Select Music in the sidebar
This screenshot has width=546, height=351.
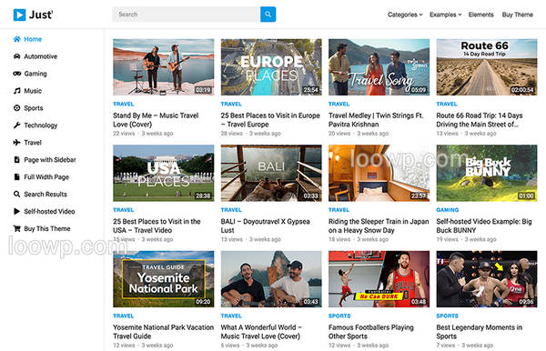(33, 91)
